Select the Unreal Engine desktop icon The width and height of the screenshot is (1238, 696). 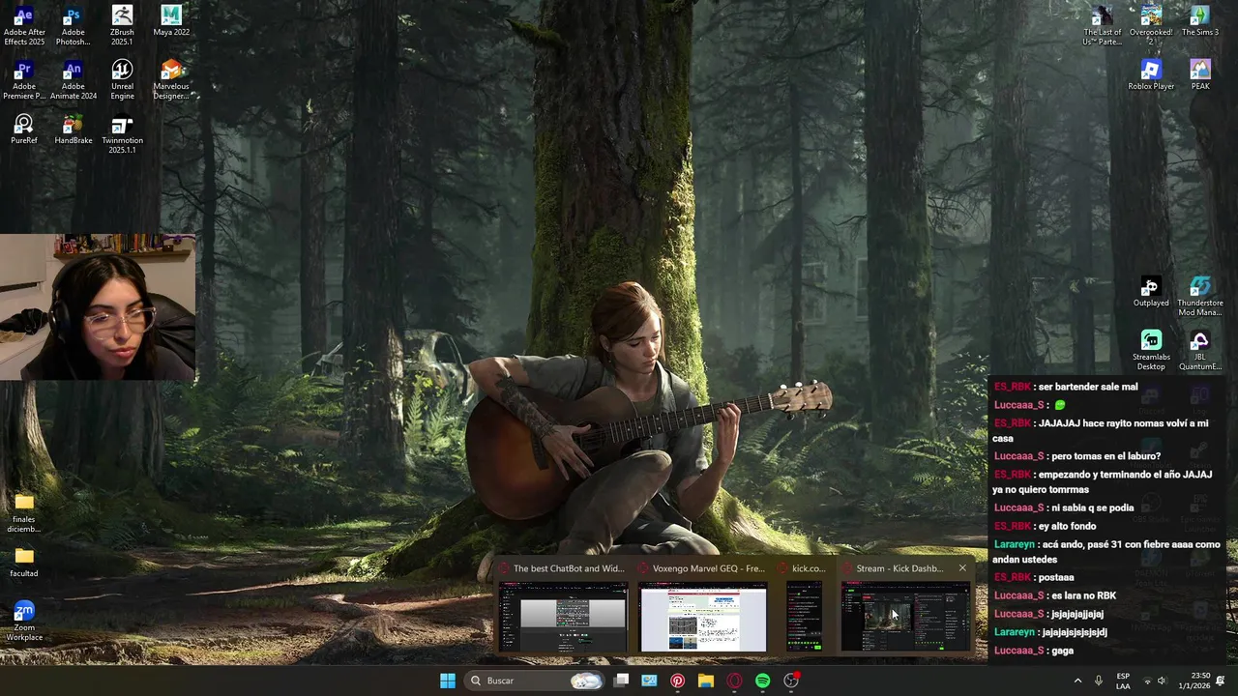point(122,80)
